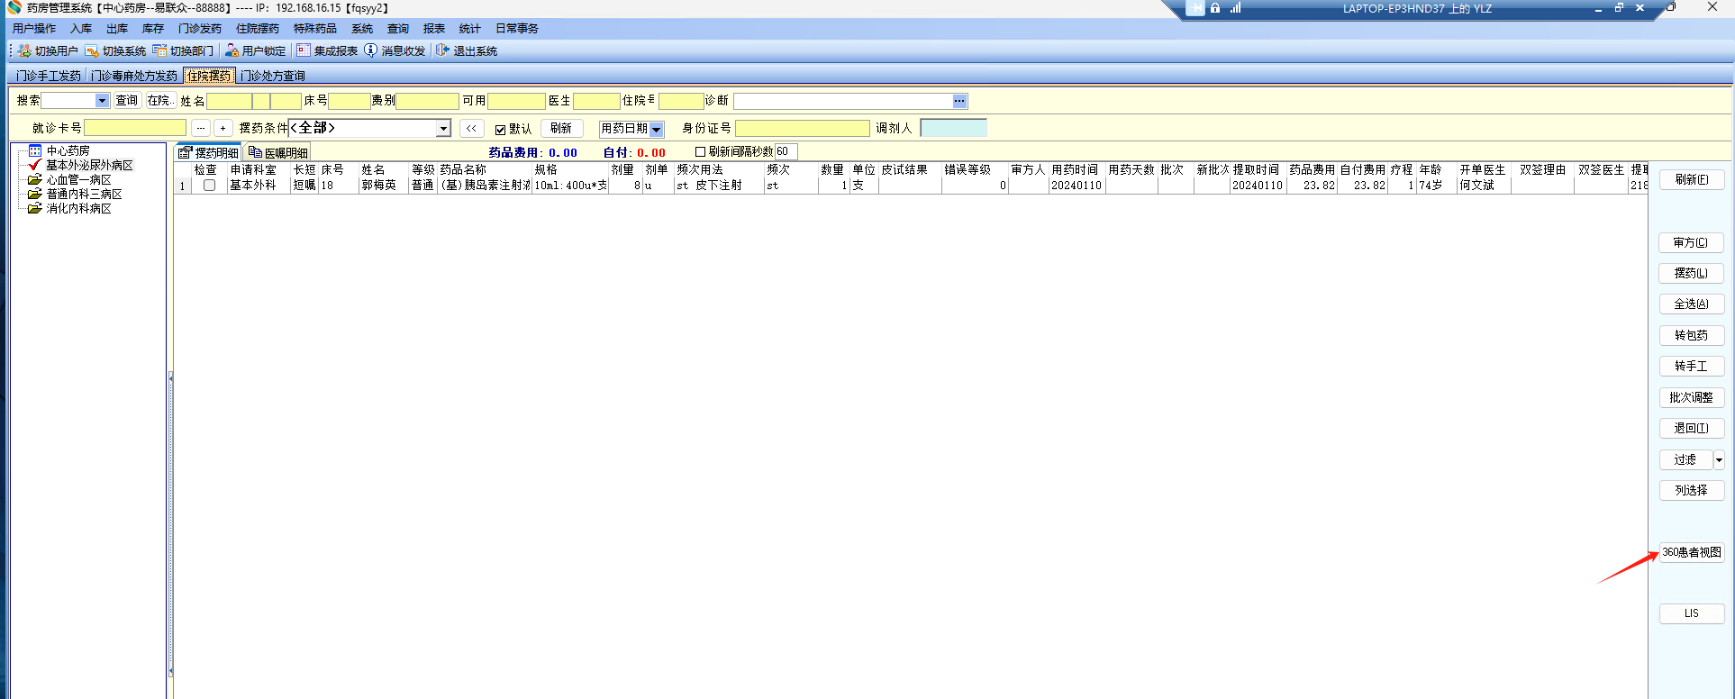The width and height of the screenshot is (1735, 699).
Task: Open 消息收发 message info icon
Action: click(x=370, y=50)
